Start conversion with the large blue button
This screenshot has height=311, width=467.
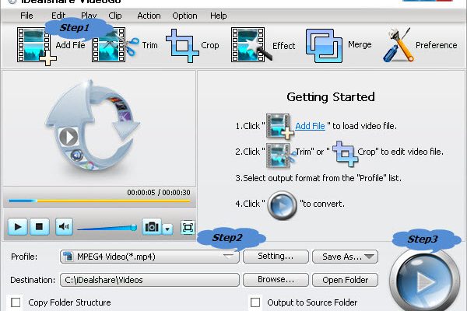point(425,281)
